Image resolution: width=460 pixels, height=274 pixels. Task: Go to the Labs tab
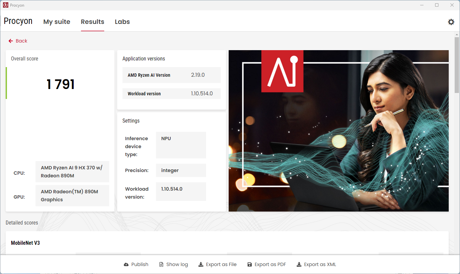[x=122, y=22]
